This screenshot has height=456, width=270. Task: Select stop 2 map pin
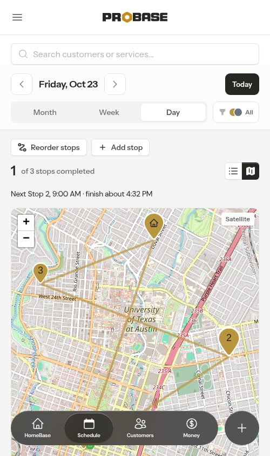(x=229, y=341)
